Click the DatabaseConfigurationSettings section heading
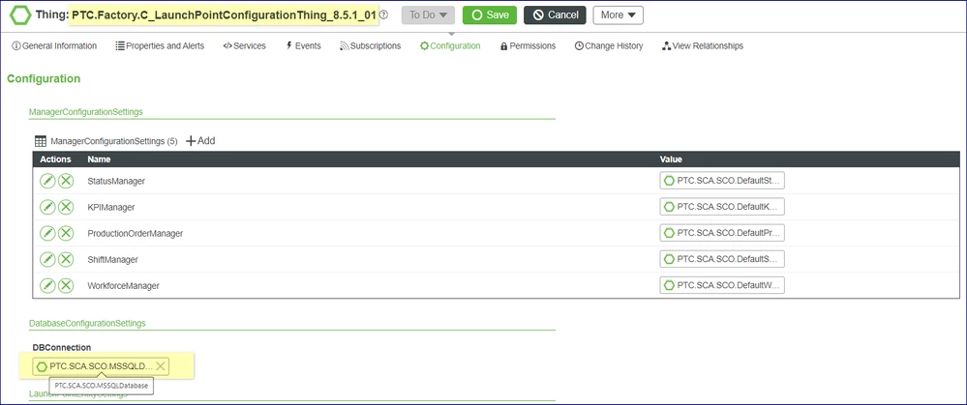Image resolution: width=967 pixels, height=405 pixels. [x=87, y=323]
